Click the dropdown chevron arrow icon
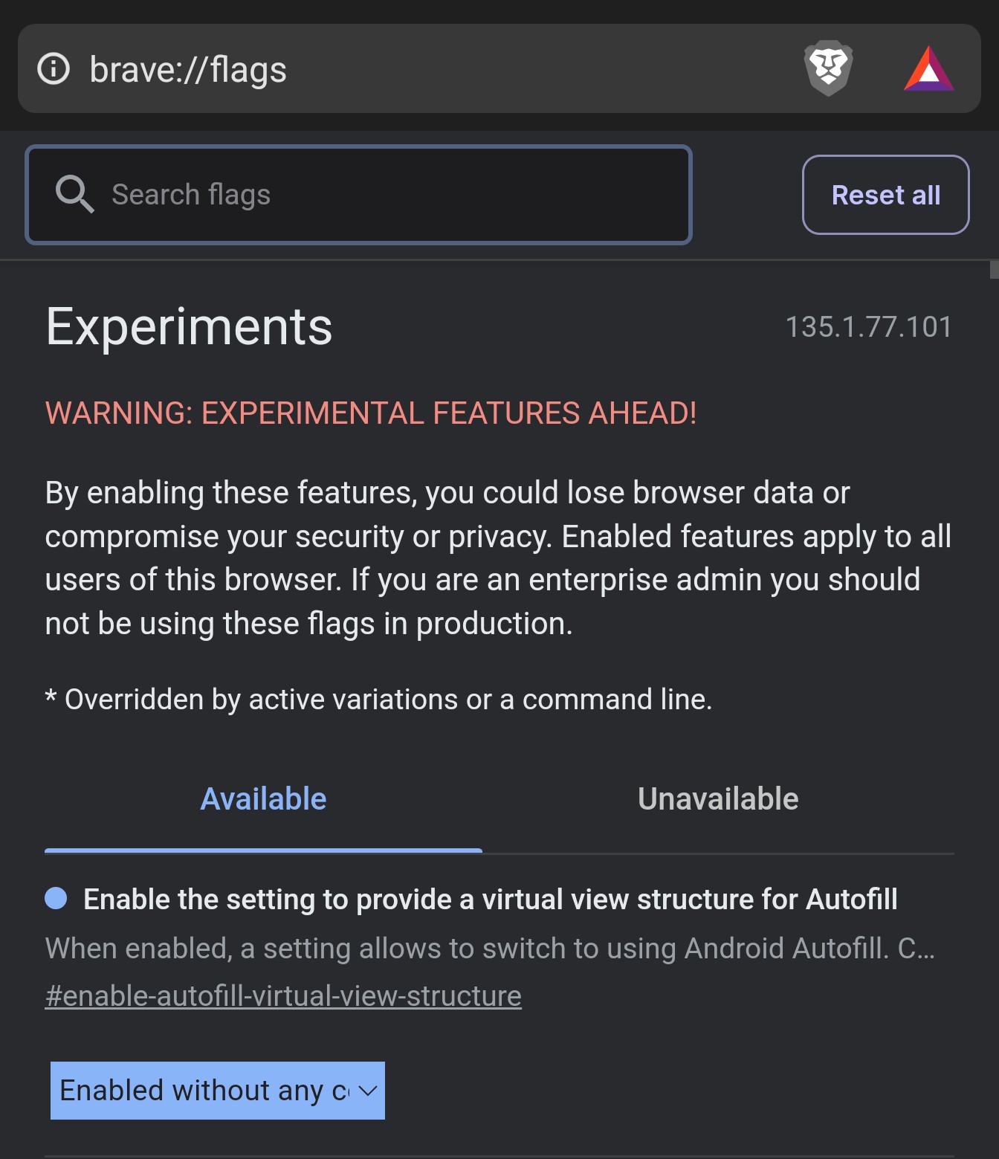 point(368,1091)
